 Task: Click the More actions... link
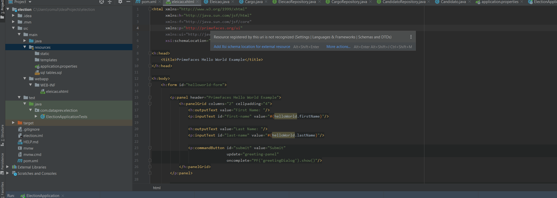coord(338,47)
